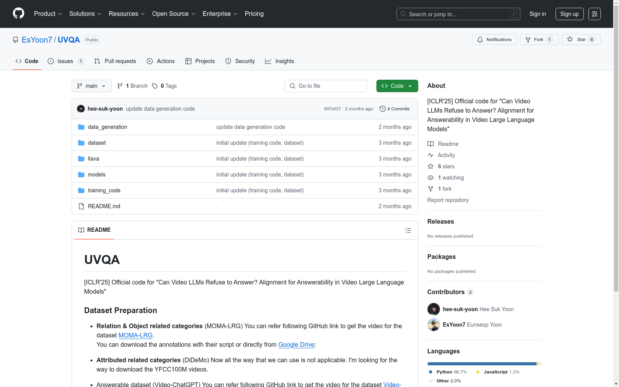Image resolution: width=619 pixels, height=387 pixels.
Task: Click commit hash 697ef37
Action: pos(332,109)
